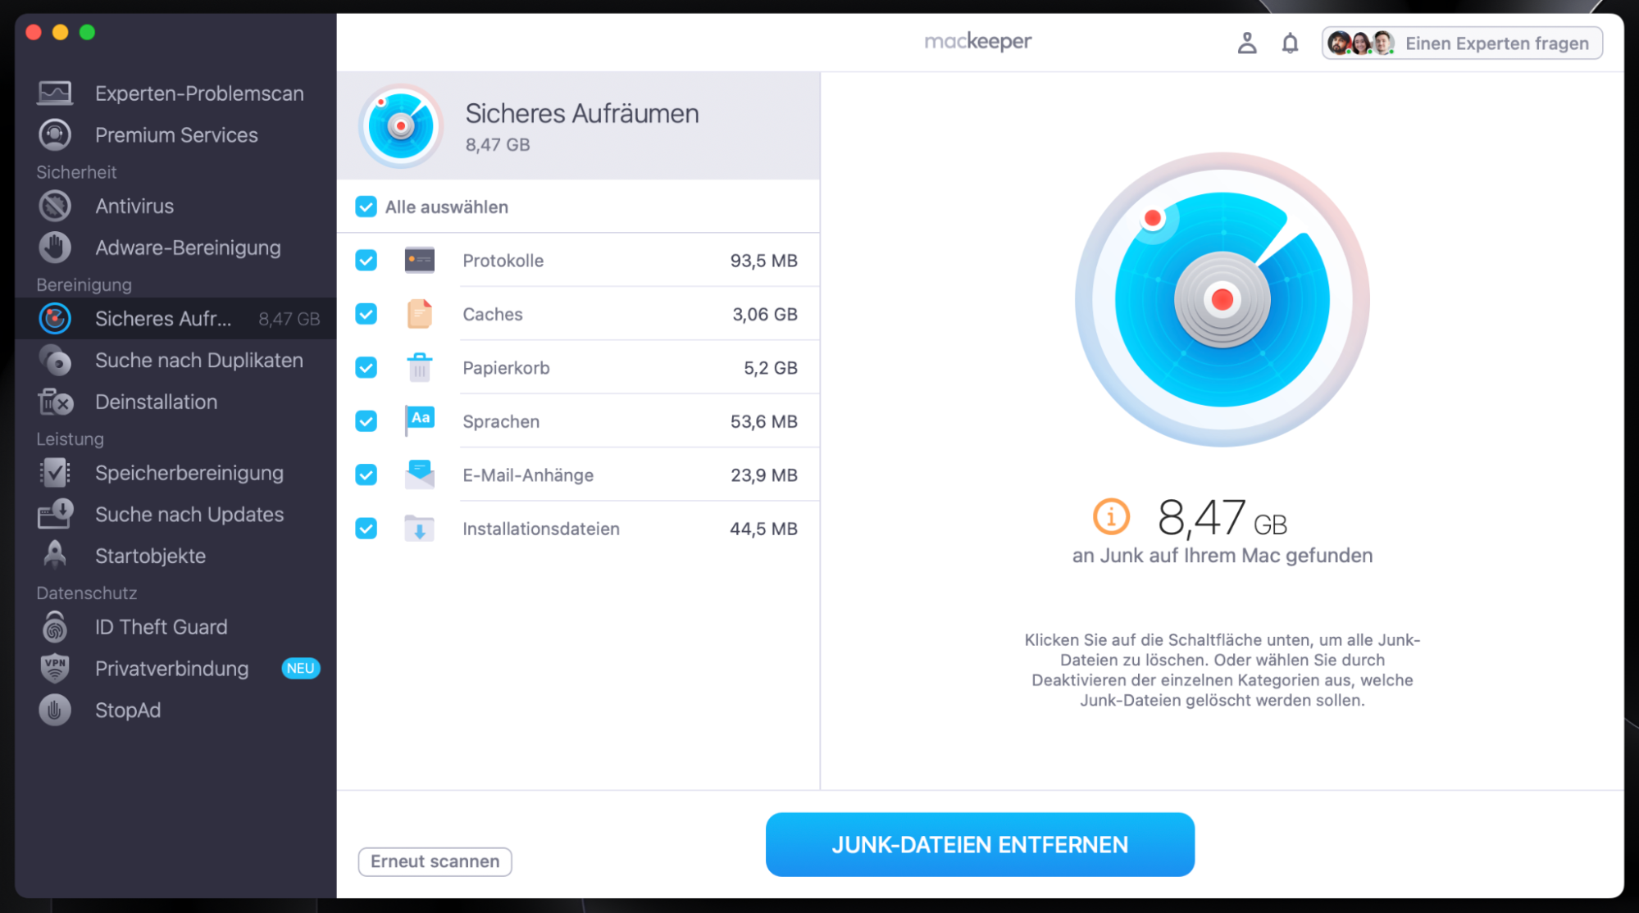Deselect Alle auswählen
Image resolution: width=1639 pixels, height=913 pixels.
click(366, 207)
